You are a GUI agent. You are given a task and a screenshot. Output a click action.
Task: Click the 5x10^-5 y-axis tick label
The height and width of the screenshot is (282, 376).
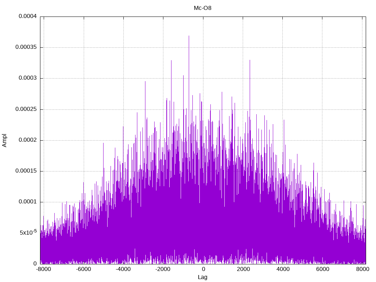pos(28,232)
